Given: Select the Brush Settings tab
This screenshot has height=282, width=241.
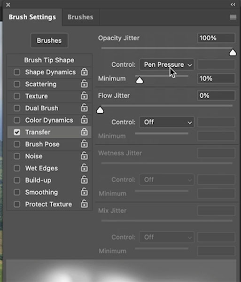Looking at the screenshot, I should pos(32,17).
